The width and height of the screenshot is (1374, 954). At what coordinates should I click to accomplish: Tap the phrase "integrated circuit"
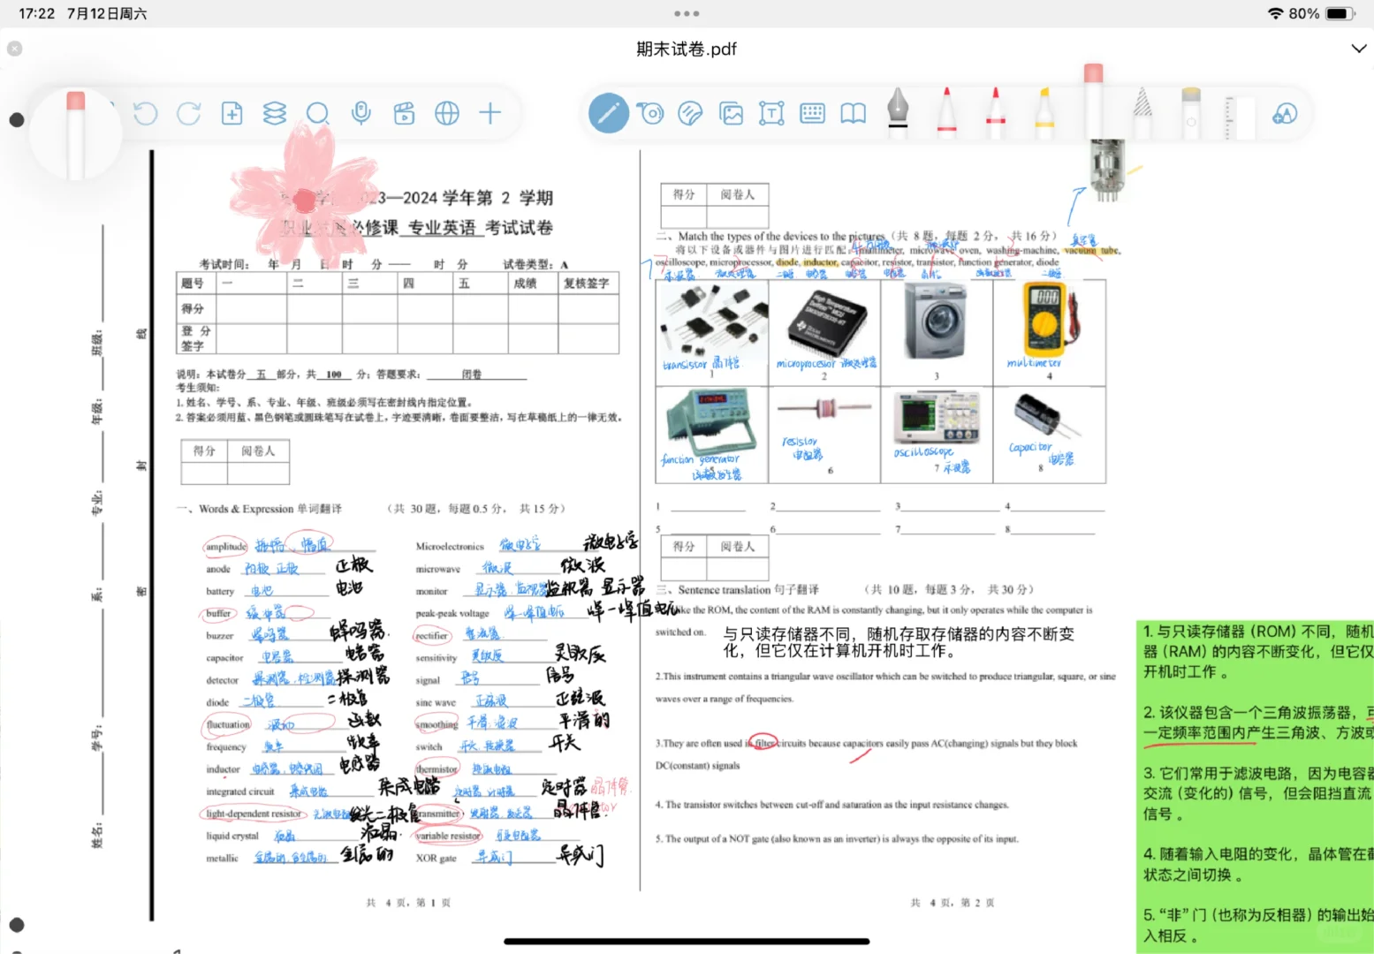[240, 791]
